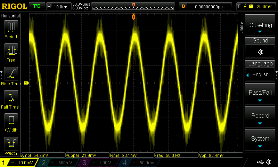278x167 pixels.
Task: Click the USB connection status icon
Action: (x=260, y=162)
